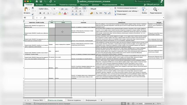Apply thousands separator (000) format
Image resolution: width=187 pixels, height=105 pixels.
coord(101,13)
